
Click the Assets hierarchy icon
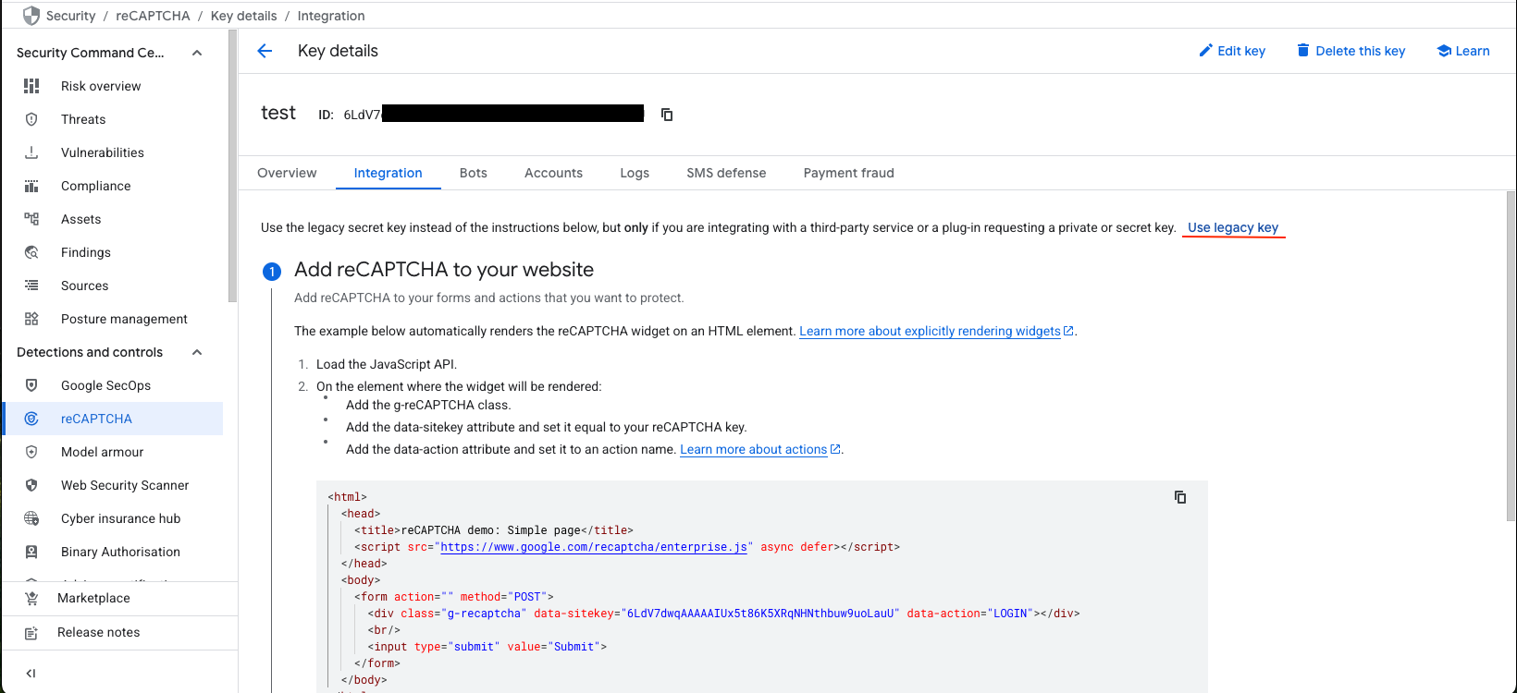31,219
